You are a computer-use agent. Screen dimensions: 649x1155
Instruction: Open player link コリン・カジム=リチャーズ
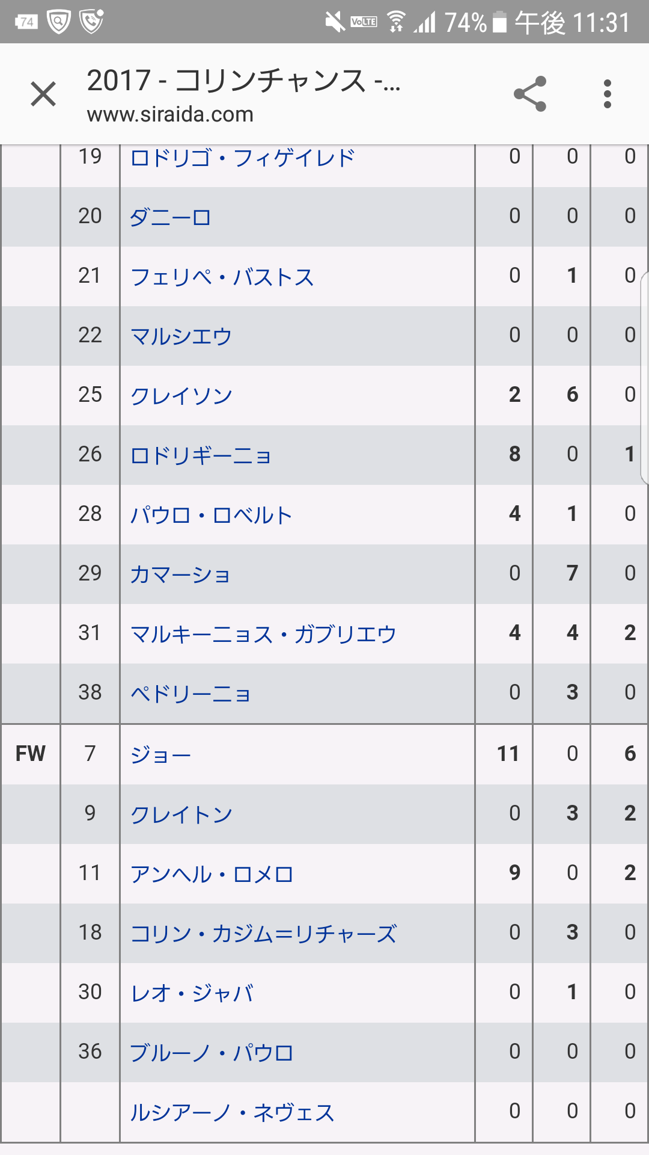pos(263,934)
